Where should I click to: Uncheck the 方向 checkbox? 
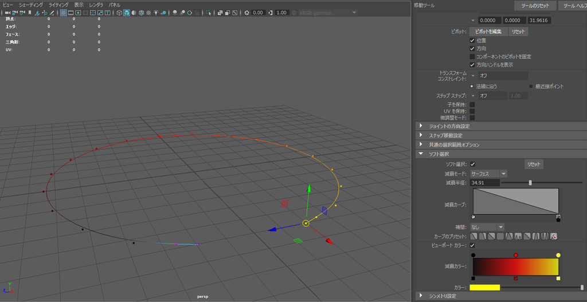point(472,49)
